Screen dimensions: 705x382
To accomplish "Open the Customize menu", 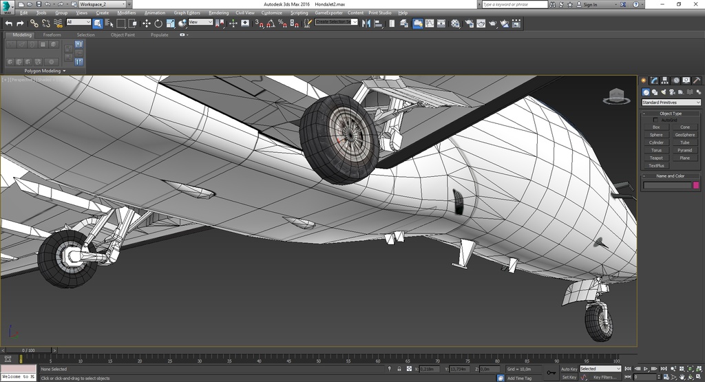I will 271,13.
